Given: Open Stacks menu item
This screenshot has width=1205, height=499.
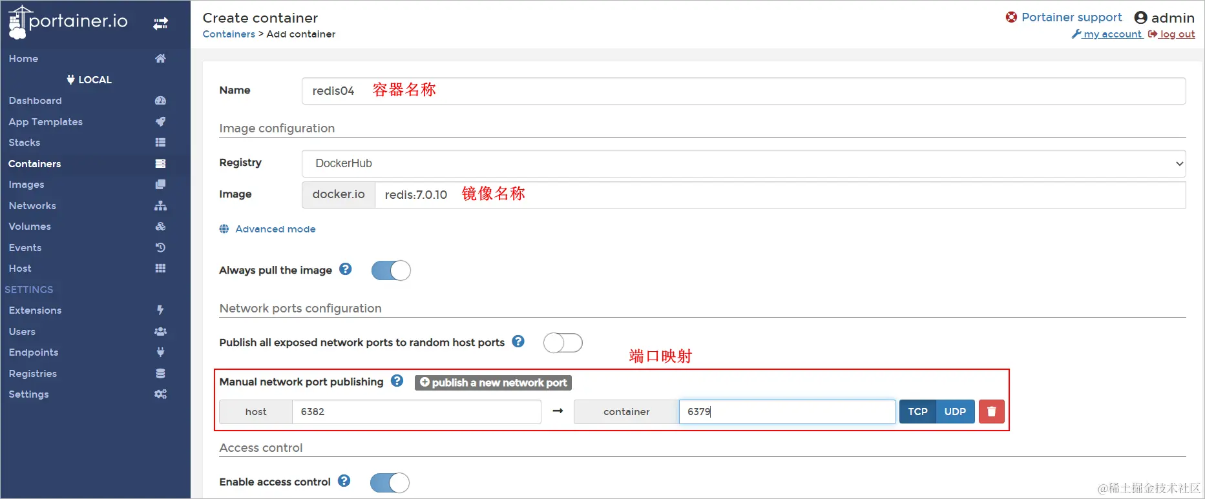Looking at the screenshot, I should [25, 143].
